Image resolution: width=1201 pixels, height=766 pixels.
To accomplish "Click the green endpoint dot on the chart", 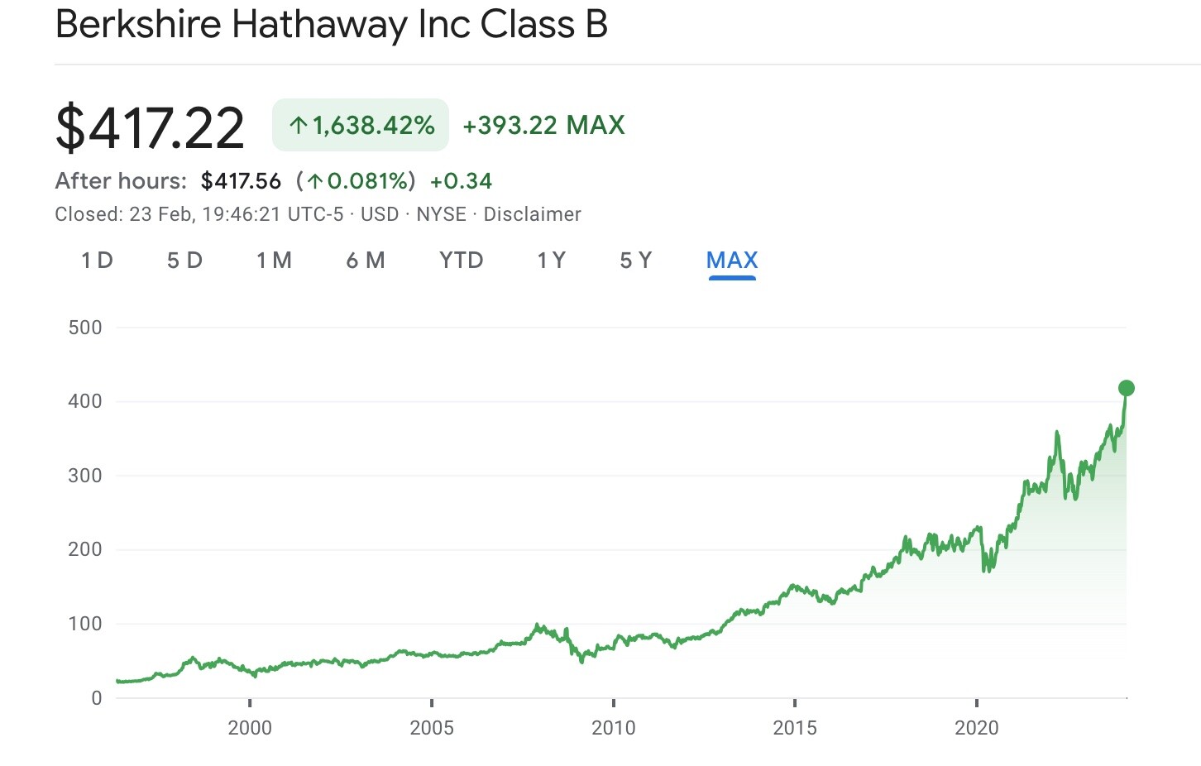I will tap(1125, 386).
